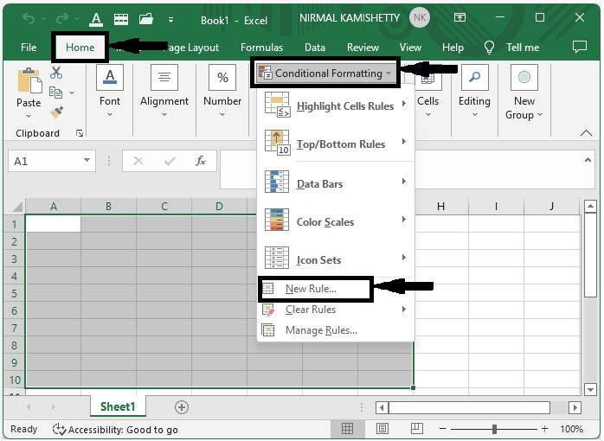This screenshot has height=441, width=604.
Task: Click the zoom slider handle
Action: (494, 428)
